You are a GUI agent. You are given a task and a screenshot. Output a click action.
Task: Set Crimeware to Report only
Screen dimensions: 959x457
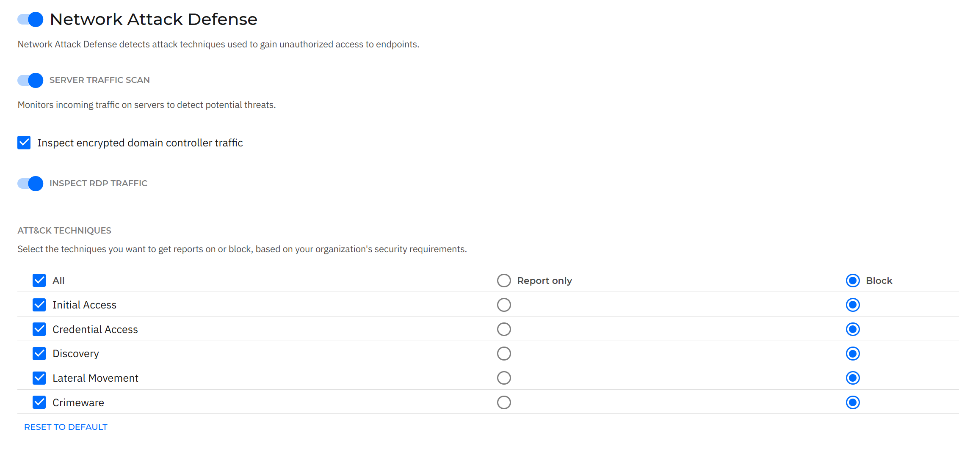point(504,402)
